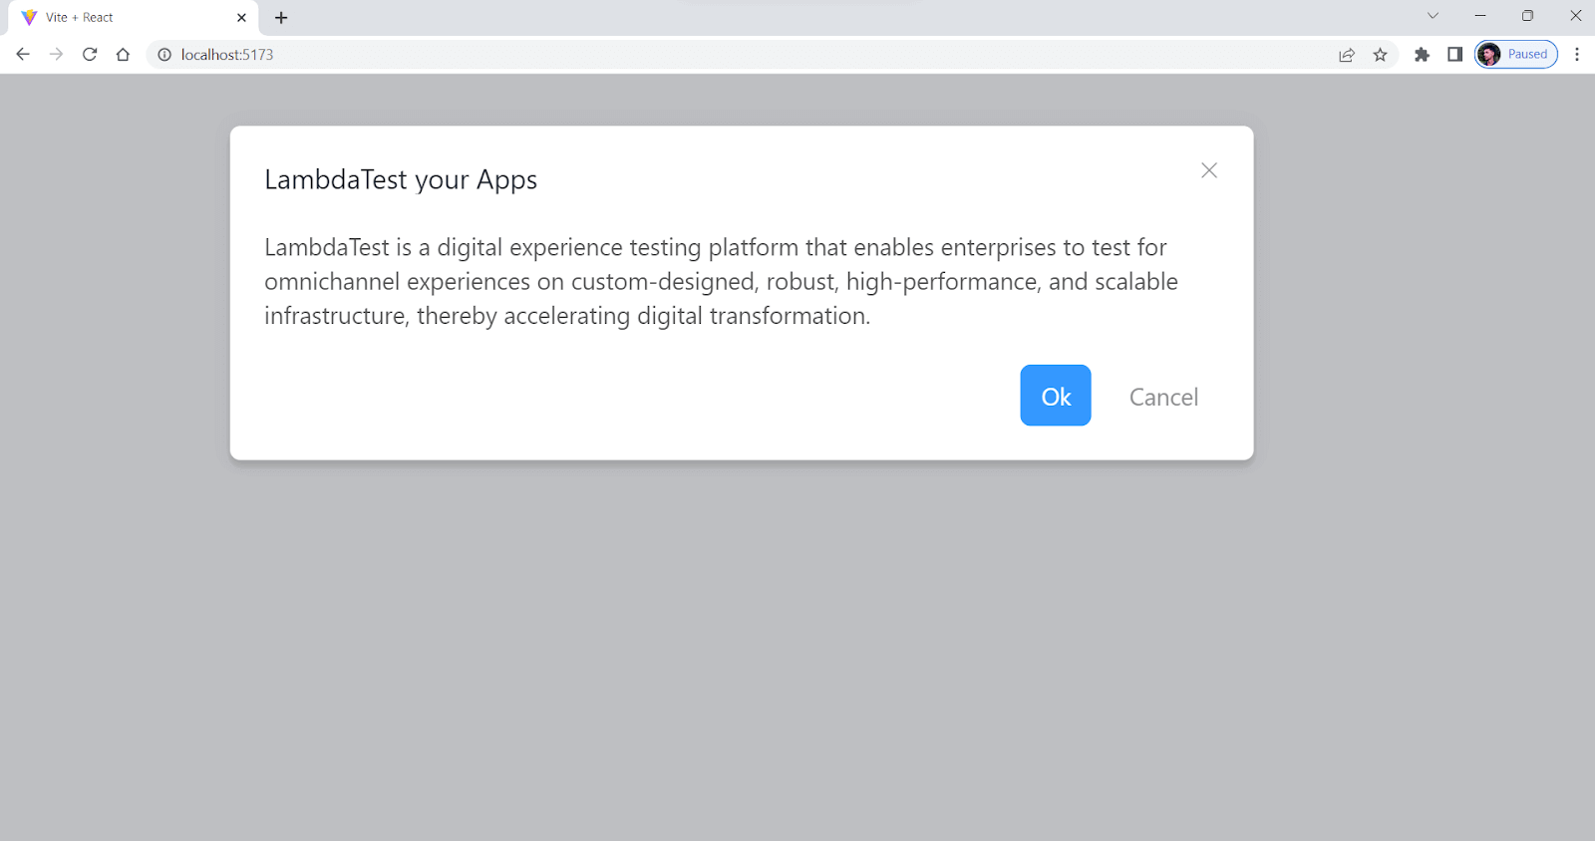Open a new browser tab
Image resolution: width=1595 pixels, height=841 pixels.
(281, 18)
